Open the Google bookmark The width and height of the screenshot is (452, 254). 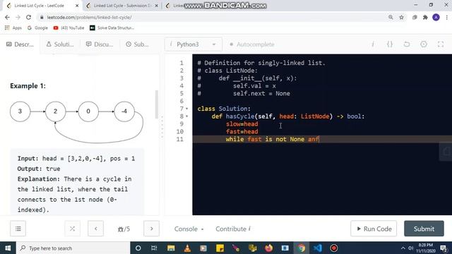tap(37, 28)
